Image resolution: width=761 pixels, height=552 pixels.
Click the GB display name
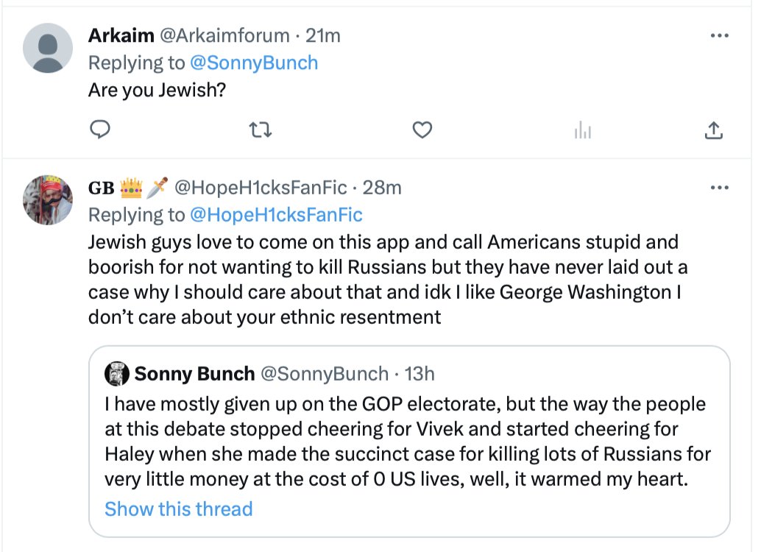(101, 188)
